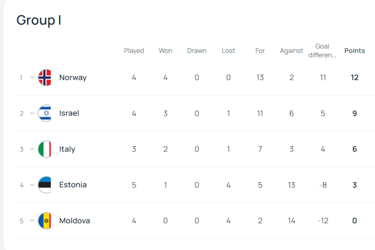Select the Italy team name

tap(67, 149)
